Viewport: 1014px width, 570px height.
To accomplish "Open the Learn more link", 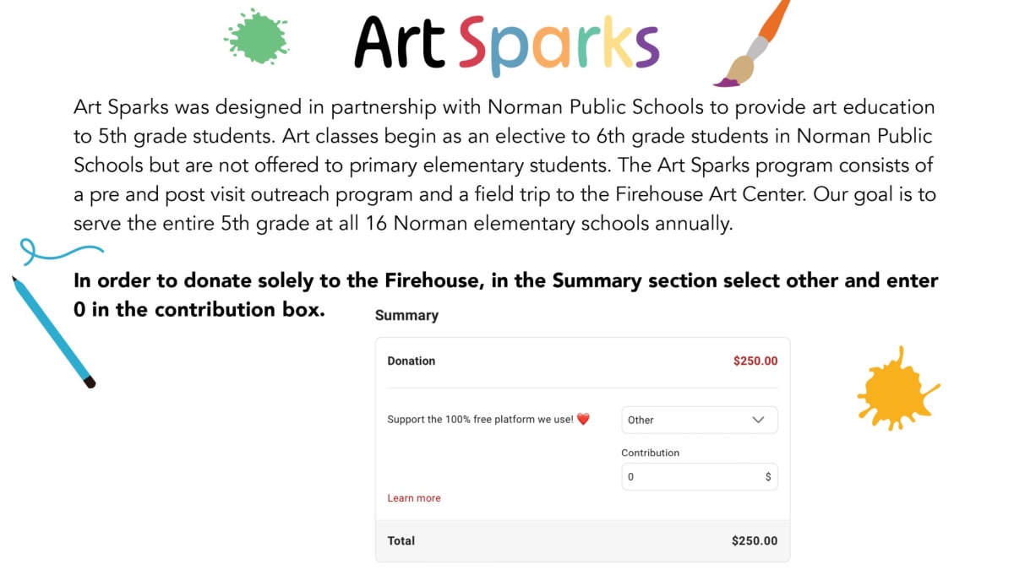I will click(414, 498).
